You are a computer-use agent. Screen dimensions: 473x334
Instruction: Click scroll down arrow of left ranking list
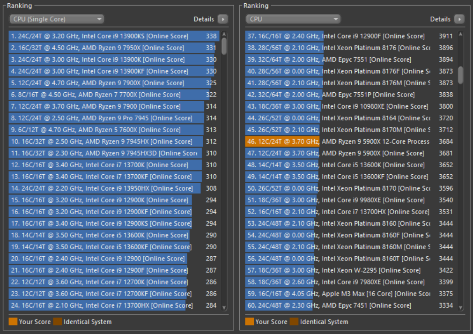click(x=224, y=307)
